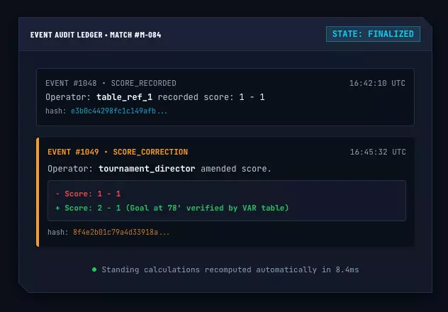The image size is (448, 312).
Task: Click the removed line - Score: 1 - 1
Action: click(x=88, y=194)
